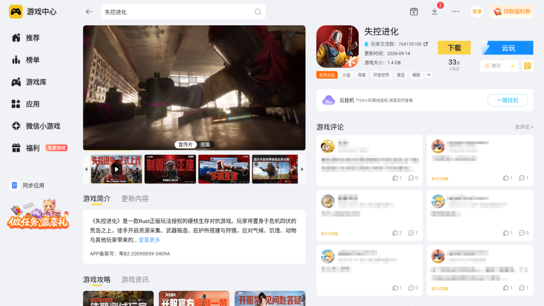Click 更新时间: 2026-09-14 text
The height and width of the screenshot is (306, 544).
(387, 53)
